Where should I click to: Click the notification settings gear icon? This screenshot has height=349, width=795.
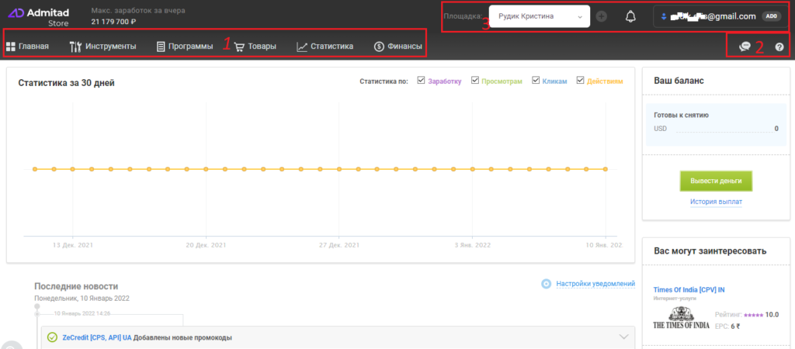[x=546, y=284]
